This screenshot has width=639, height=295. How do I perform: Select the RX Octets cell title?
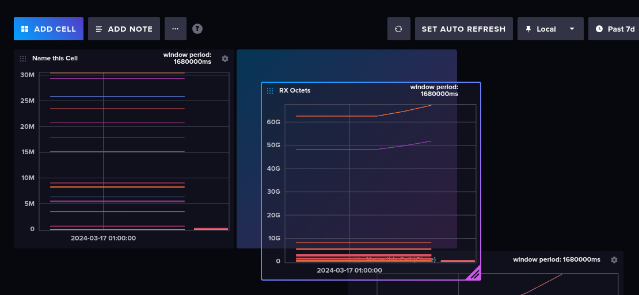coord(295,90)
